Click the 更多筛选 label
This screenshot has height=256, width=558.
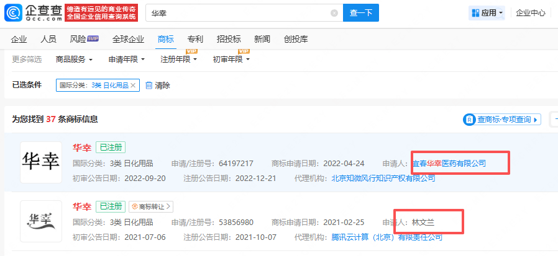point(27,60)
